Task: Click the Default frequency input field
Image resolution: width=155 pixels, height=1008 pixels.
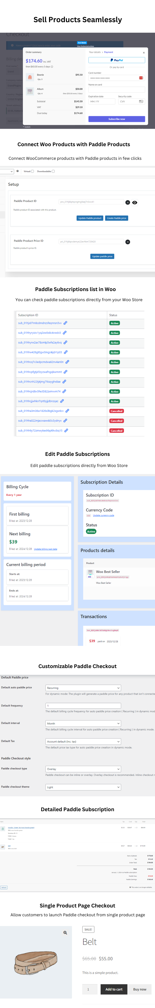Action: tap(83, 706)
